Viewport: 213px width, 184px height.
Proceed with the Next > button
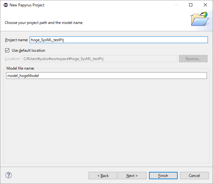[x=132, y=176]
